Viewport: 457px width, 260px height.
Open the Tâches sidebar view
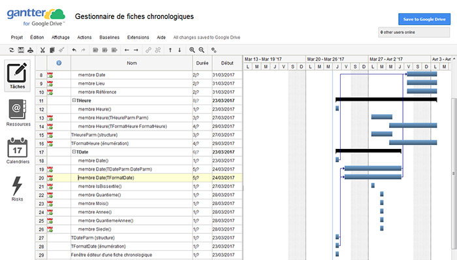17,76
